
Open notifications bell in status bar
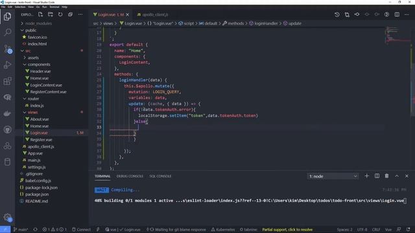[x=409, y=230]
